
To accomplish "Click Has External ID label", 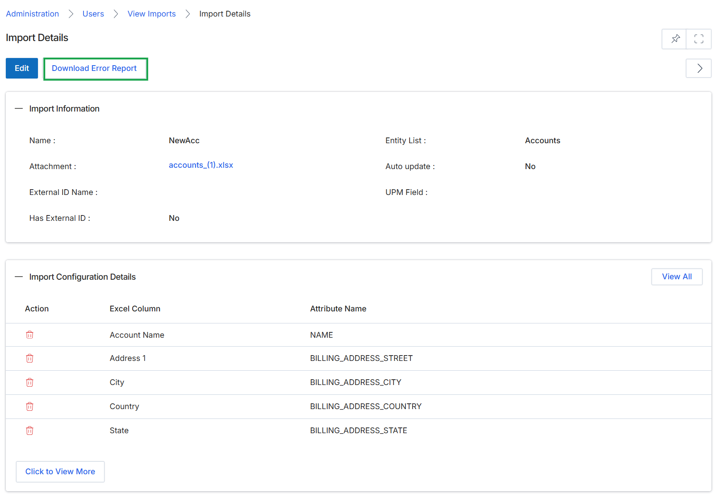I will click(60, 218).
